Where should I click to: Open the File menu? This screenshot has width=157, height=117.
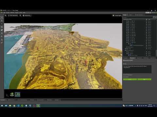point(2,13)
